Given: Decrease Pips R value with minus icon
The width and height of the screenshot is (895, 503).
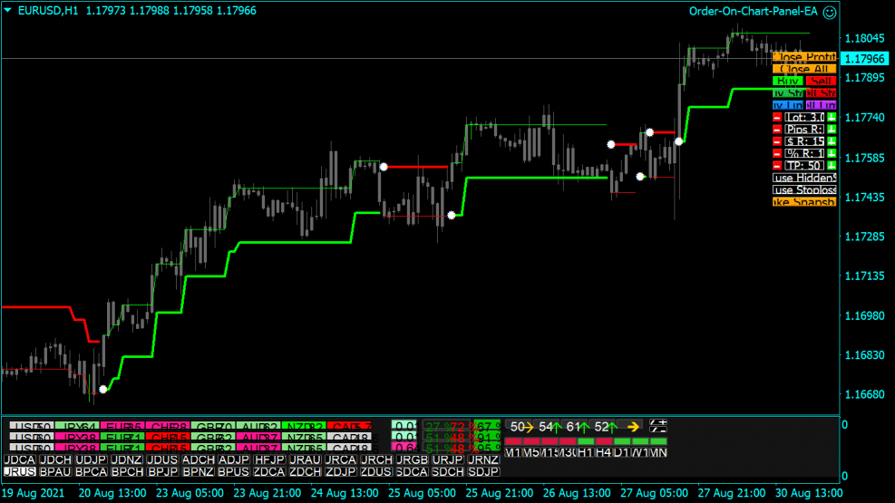Looking at the screenshot, I should tap(777, 129).
